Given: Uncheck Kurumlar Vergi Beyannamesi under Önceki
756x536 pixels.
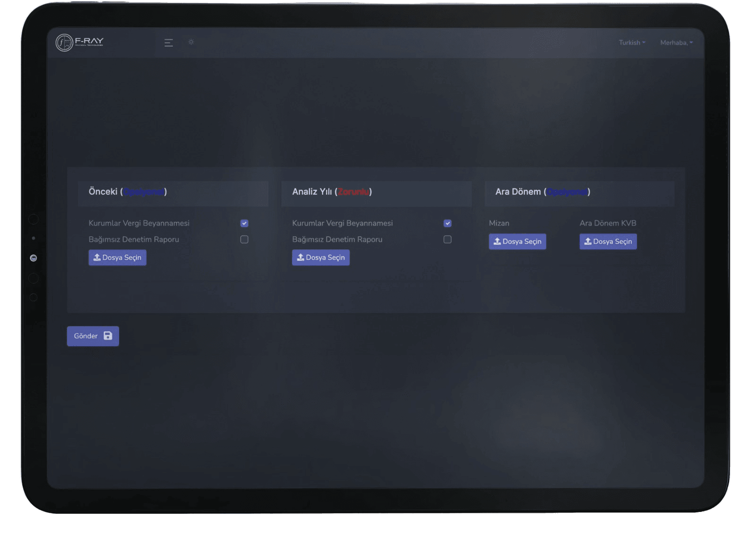Looking at the screenshot, I should point(244,223).
